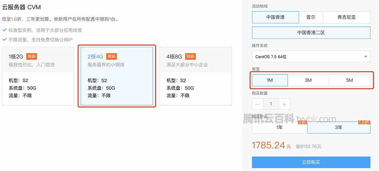Click the price 1785.24 元
This screenshot has width=379, height=171.
[x=271, y=145]
